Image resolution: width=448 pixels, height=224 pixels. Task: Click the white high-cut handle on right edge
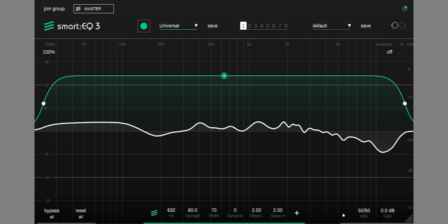tap(405, 103)
